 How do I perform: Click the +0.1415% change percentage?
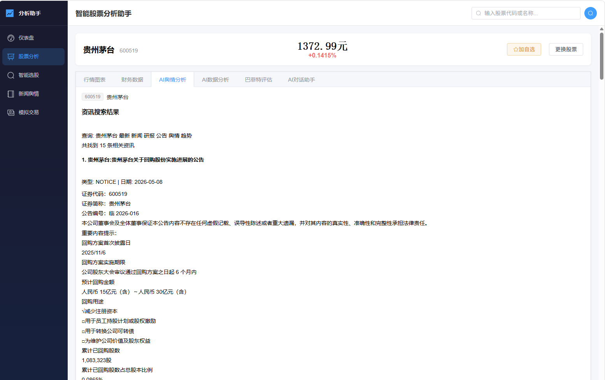(x=322, y=56)
